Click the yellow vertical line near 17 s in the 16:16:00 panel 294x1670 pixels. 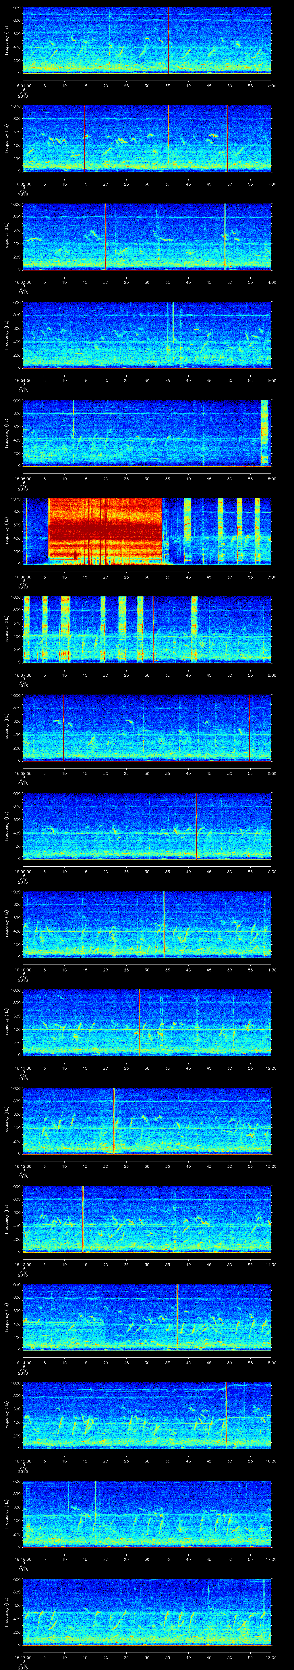click(x=96, y=1513)
